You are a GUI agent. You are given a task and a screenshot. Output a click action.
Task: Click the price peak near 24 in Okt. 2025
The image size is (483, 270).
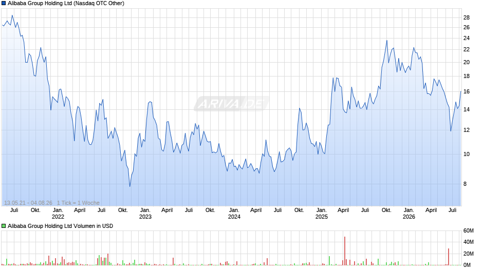pyautogui.click(x=387, y=41)
